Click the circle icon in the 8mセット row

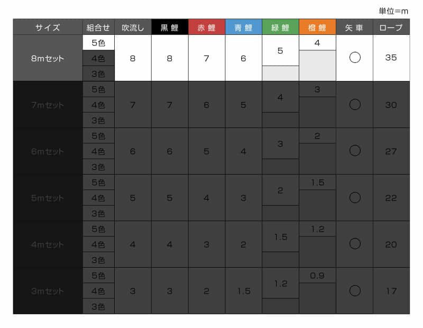pos(355,58)
